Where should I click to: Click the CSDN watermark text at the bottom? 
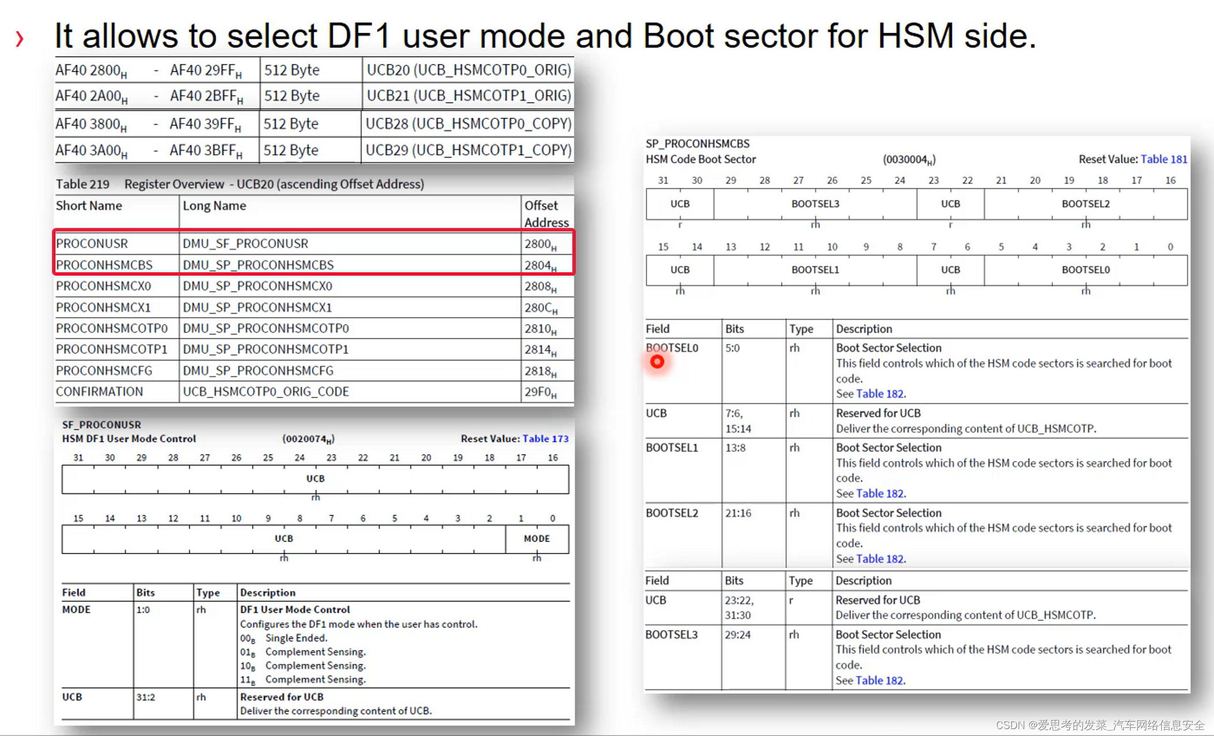pyautogui.click(x=1100, y=725)
